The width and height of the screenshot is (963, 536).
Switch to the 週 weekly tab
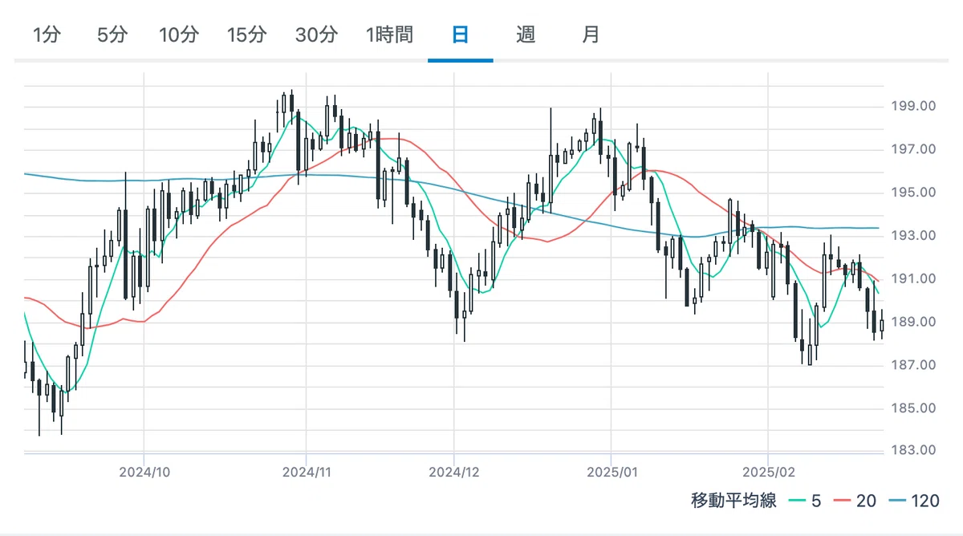pos(526,35)
